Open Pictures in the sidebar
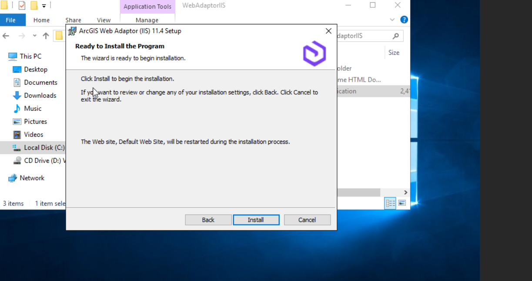Viewport: 532px width, 281px height. point(35,122)
